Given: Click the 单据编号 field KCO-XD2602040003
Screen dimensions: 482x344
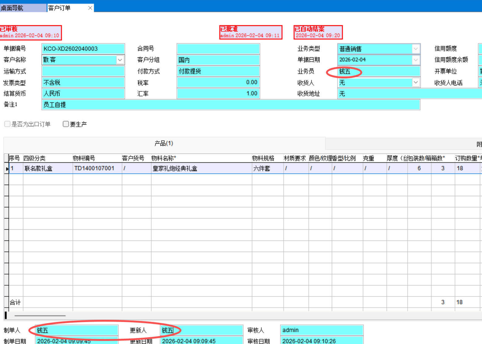Looking at the screenshot, I should tap(83, 49).
